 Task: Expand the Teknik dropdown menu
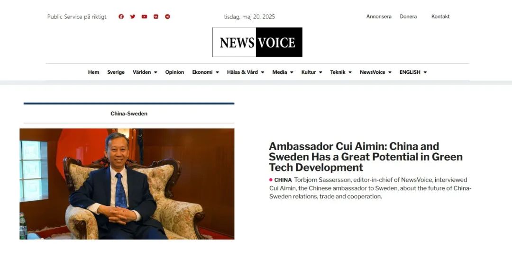coord(340,72)
